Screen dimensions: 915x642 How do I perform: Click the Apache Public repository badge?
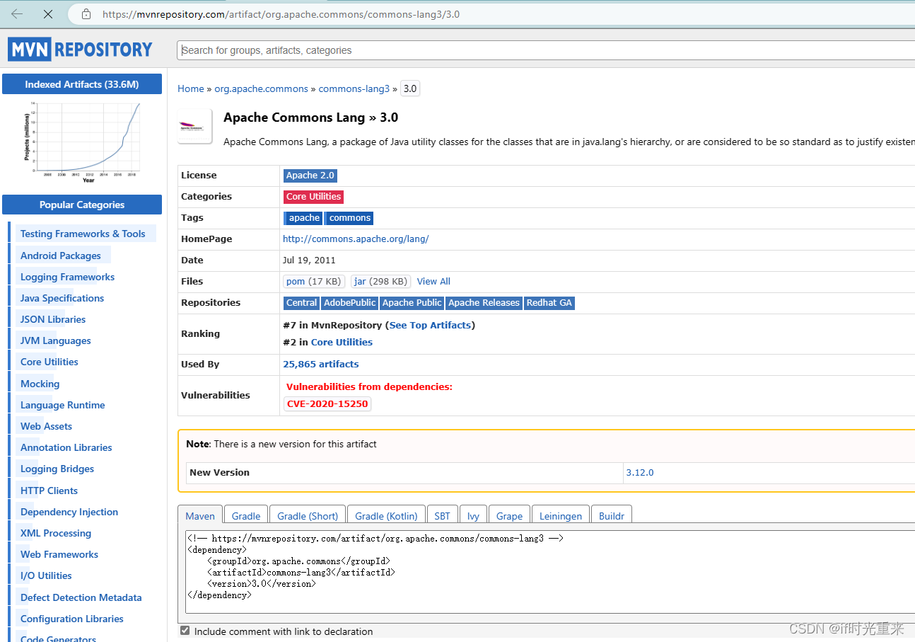click(x=412, y=303)
